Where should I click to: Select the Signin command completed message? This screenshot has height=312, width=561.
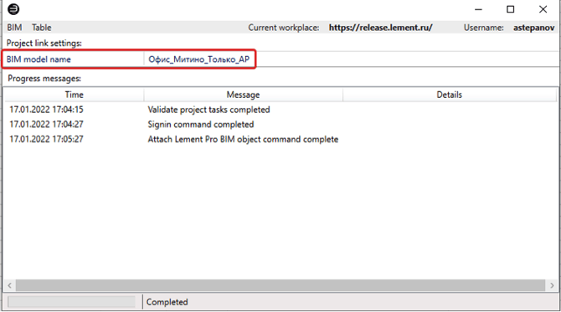click(x=201, y=125)
